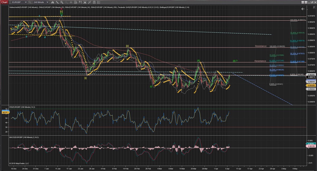
Task: Click the 0.00128 MACD value marker
Action: pos(311,146)
